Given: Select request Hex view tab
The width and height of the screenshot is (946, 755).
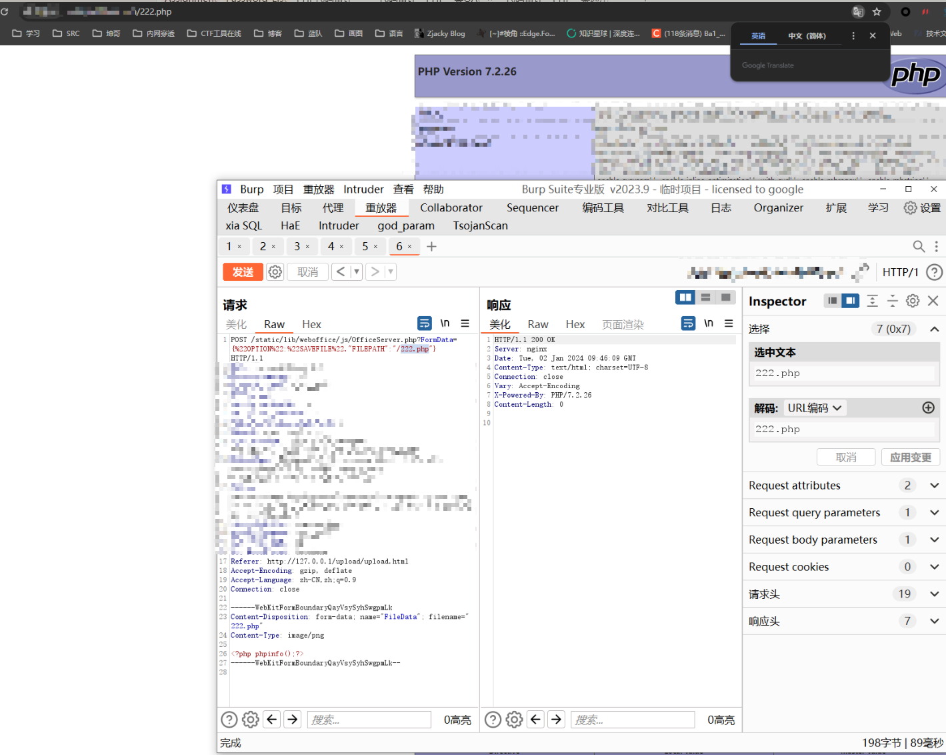Looking at the screenshot, I should 311,324.
